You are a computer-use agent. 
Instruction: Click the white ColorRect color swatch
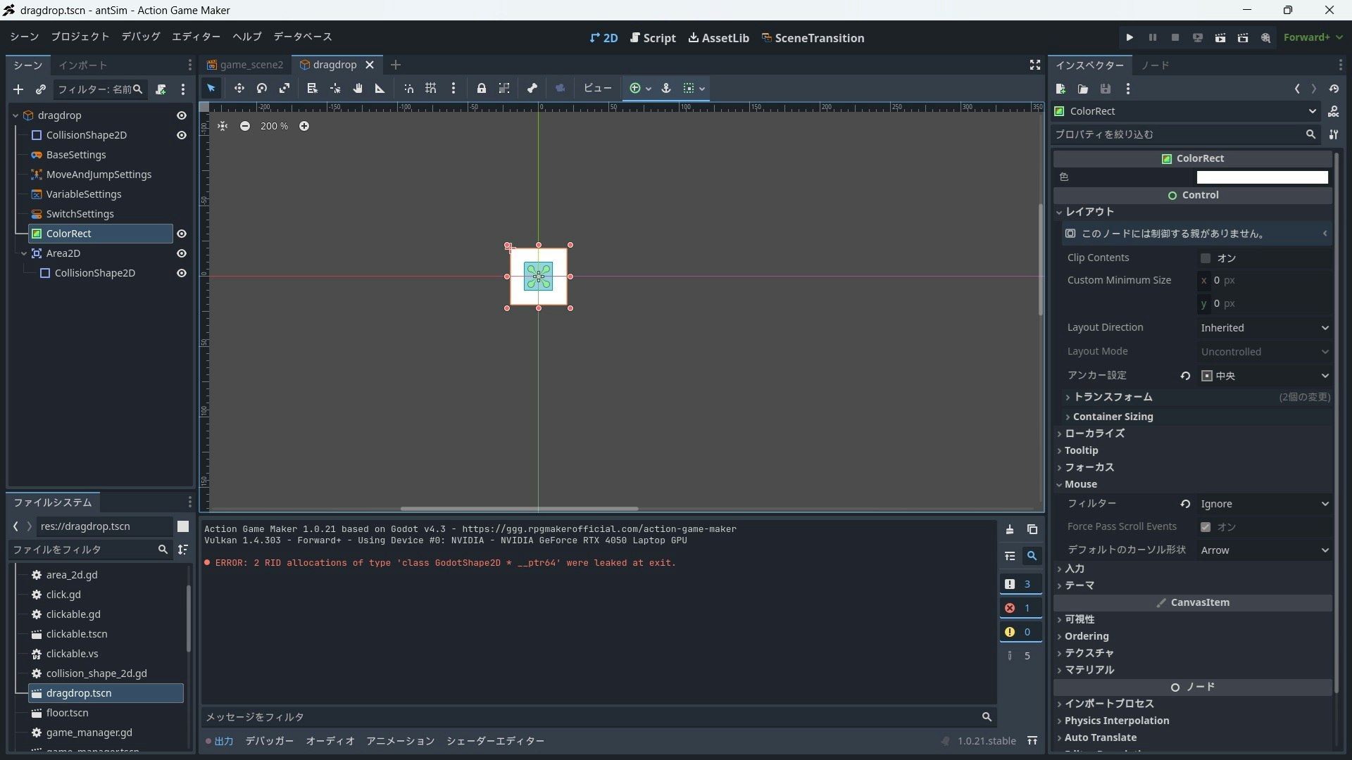click(1262, 177)
